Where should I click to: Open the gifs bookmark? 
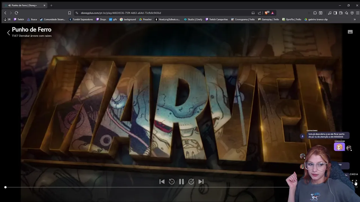pos(113,19)
